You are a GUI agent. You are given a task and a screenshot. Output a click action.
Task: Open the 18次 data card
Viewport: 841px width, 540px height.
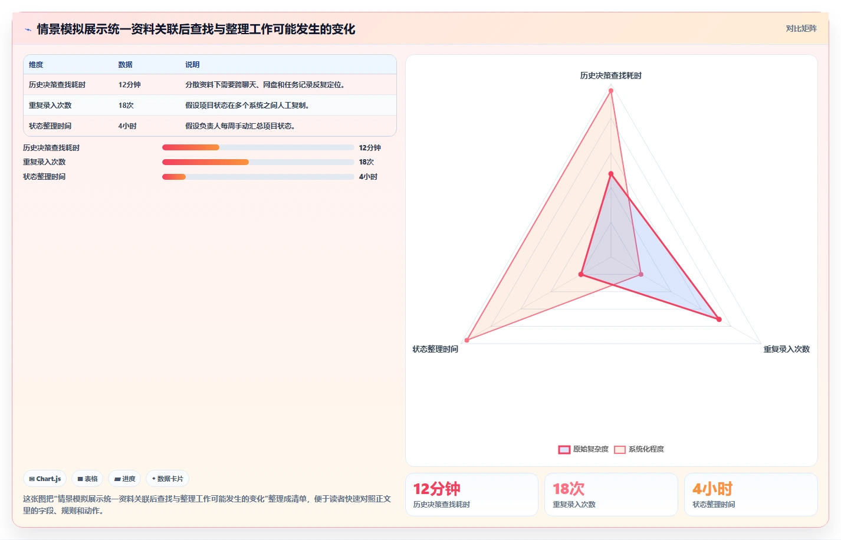(x=611, y=495)
